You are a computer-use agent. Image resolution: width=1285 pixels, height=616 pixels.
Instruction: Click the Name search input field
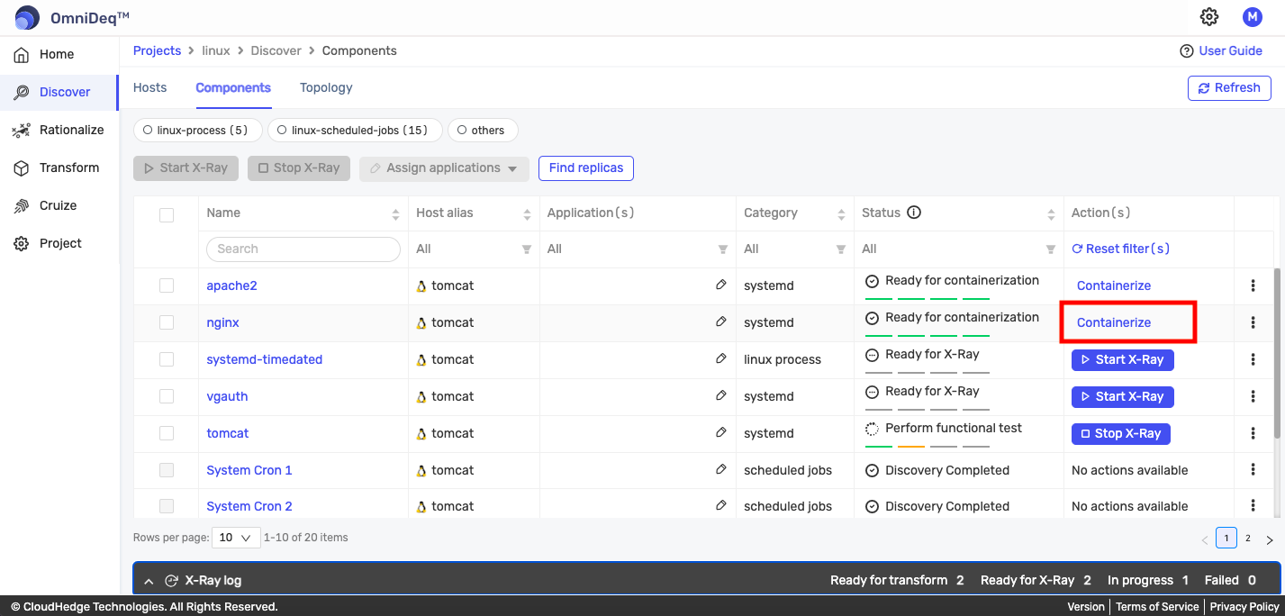[303, 249]
